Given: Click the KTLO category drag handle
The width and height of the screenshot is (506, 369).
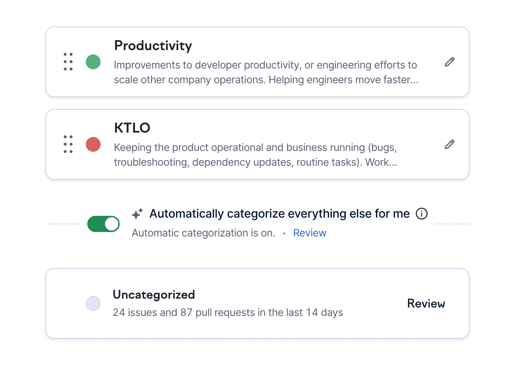Looking at the screenshot, I should point(68,144).
